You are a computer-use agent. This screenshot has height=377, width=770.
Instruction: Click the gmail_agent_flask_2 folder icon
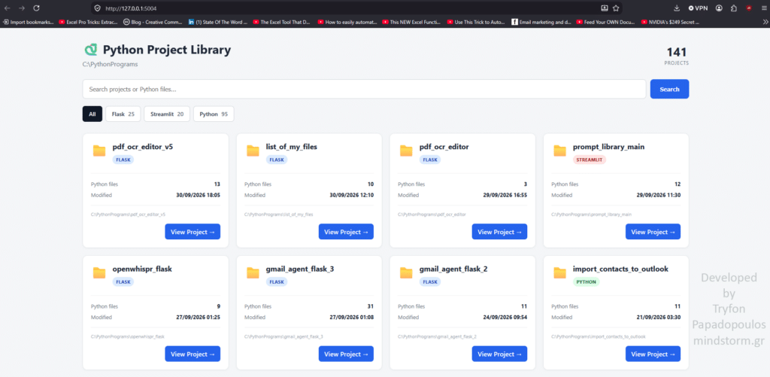(x=406, y=273)
